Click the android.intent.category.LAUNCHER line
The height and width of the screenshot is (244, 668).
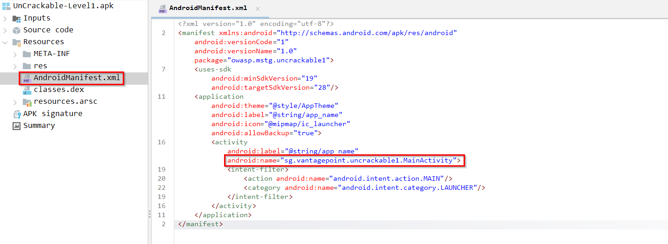365,188
